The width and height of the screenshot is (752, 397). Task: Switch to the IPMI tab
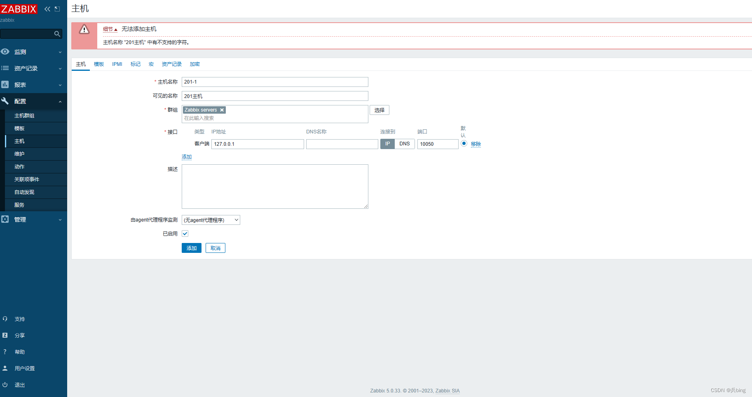[117, 64]
